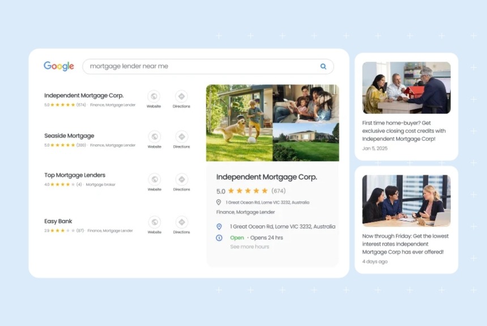Image resolution: width=487 pixels, height=326 pixels.
Task: Click Easy Bank's (87) review count
Action: pos(80,231)
